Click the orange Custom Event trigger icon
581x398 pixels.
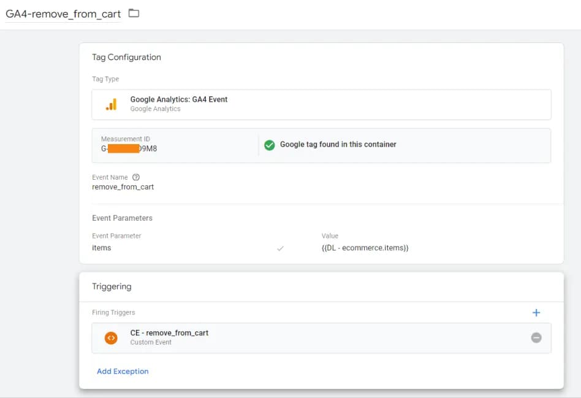(111, 338)
